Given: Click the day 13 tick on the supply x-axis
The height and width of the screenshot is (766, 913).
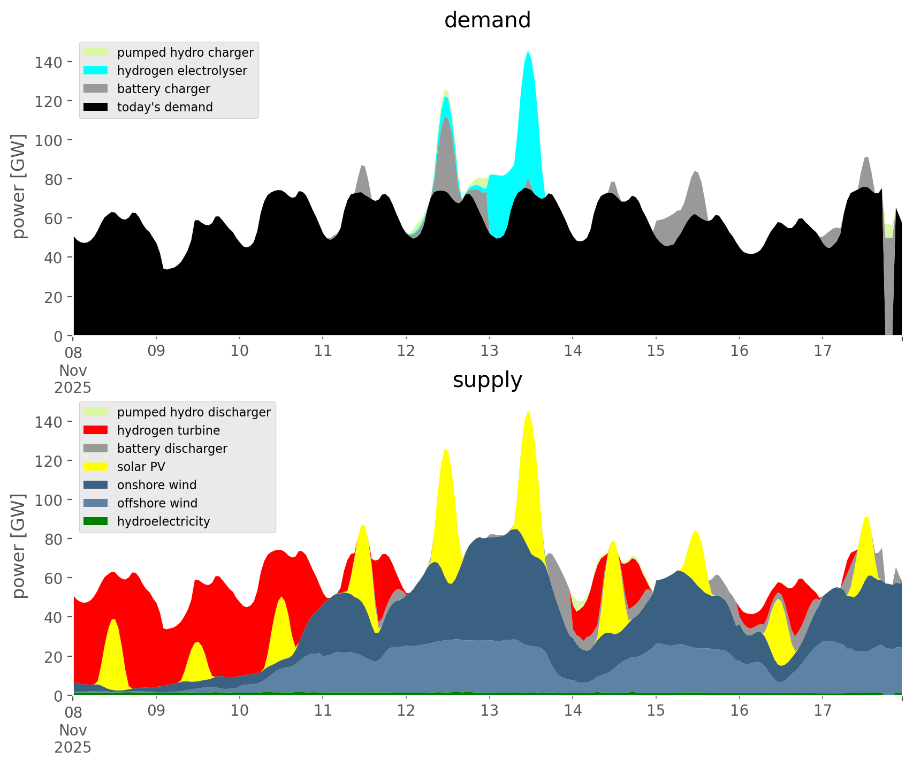Looking at the screenshot, I should pos(489,710).
